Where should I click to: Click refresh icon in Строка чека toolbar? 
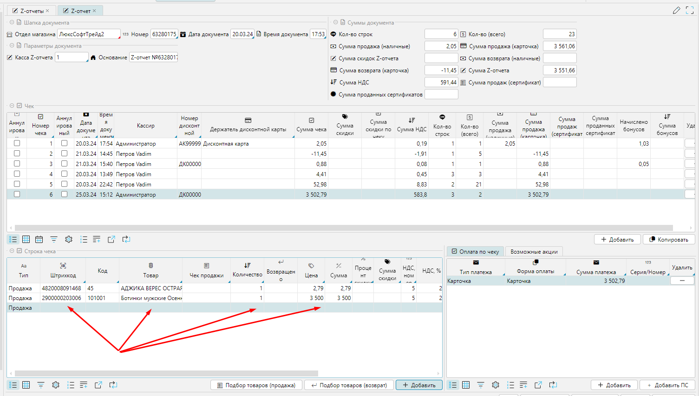pos(113,385)
